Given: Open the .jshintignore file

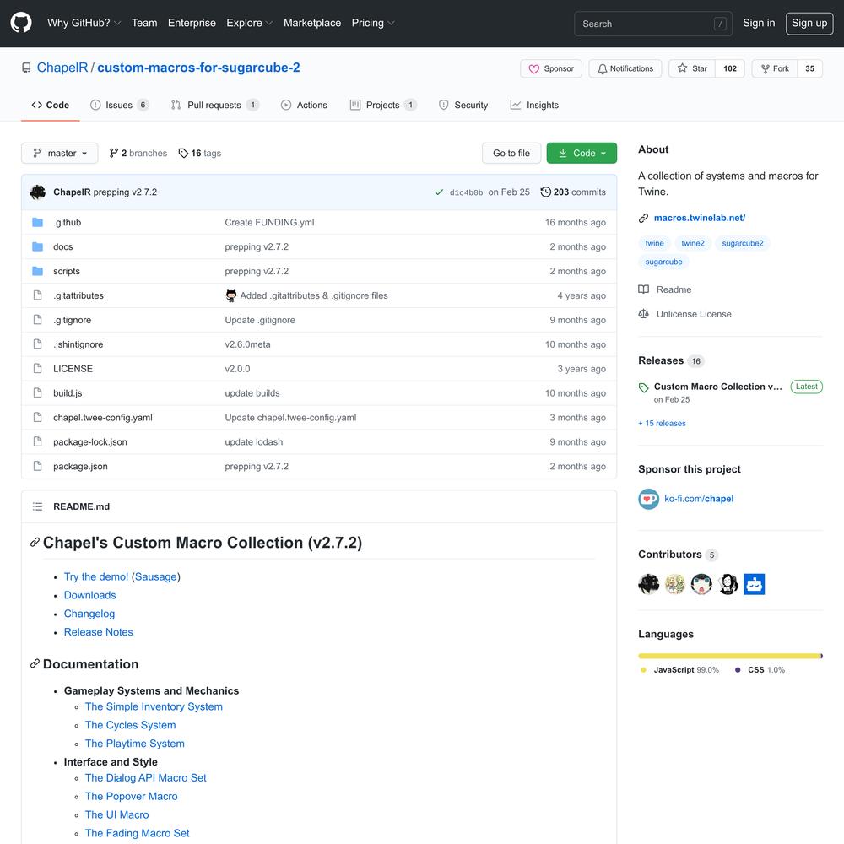Looking at the screenshot, I should 78,344.
